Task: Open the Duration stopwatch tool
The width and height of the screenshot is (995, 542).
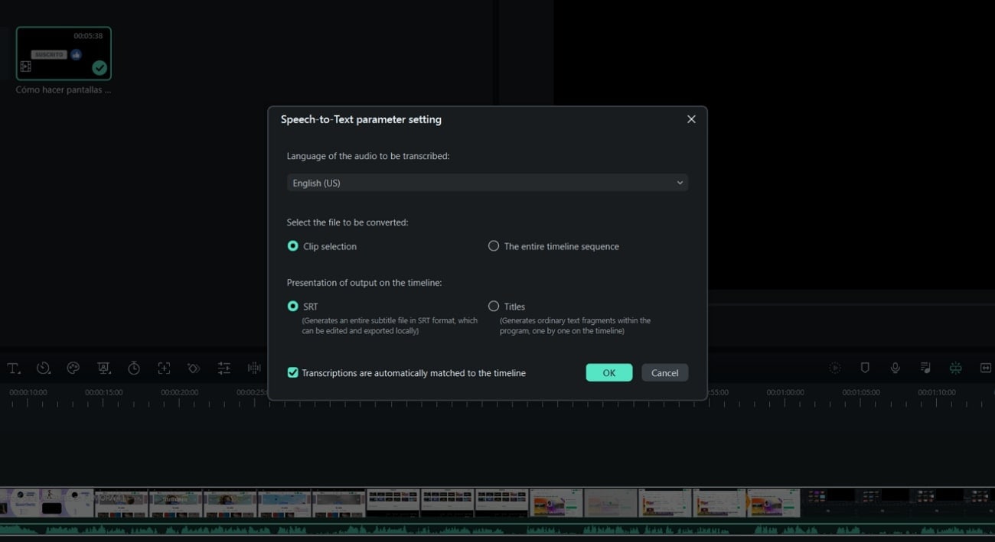Action: click(134, 368)
